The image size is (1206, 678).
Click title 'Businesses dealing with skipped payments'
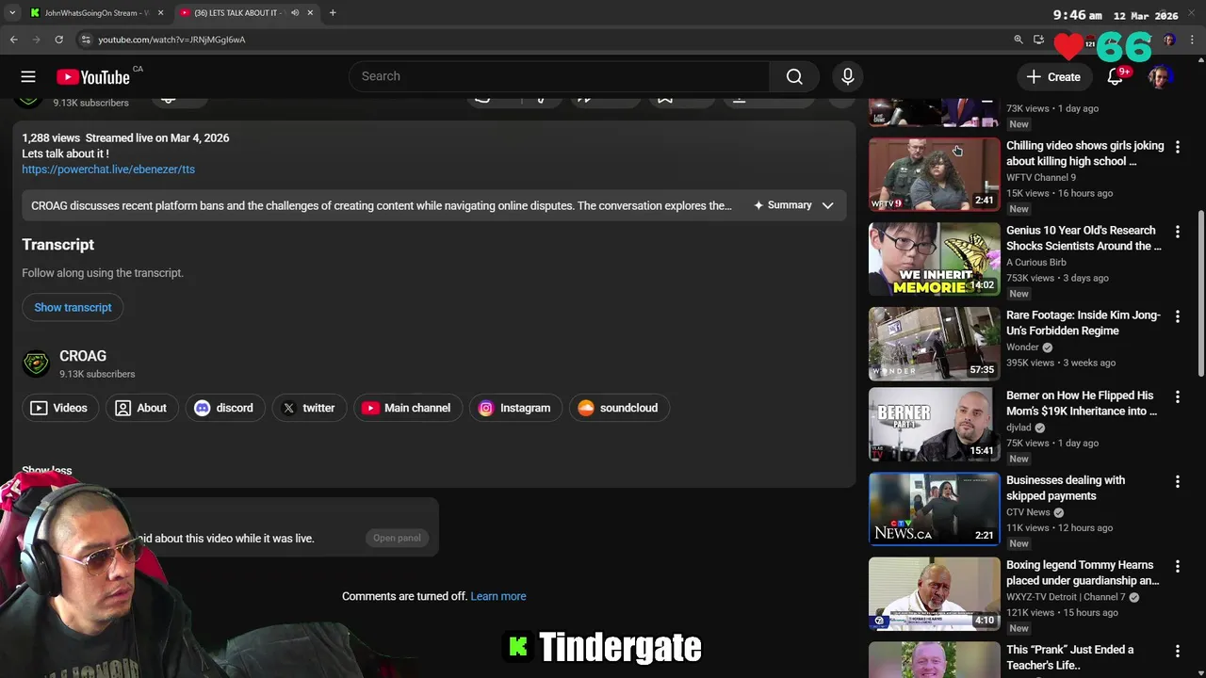[x=1066, y=488]
